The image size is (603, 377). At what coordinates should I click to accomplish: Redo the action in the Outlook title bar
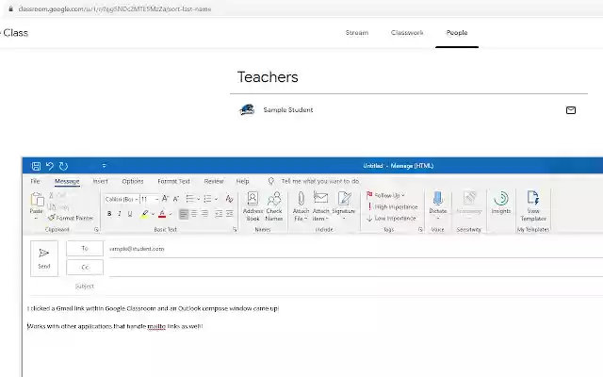(63, 166)
